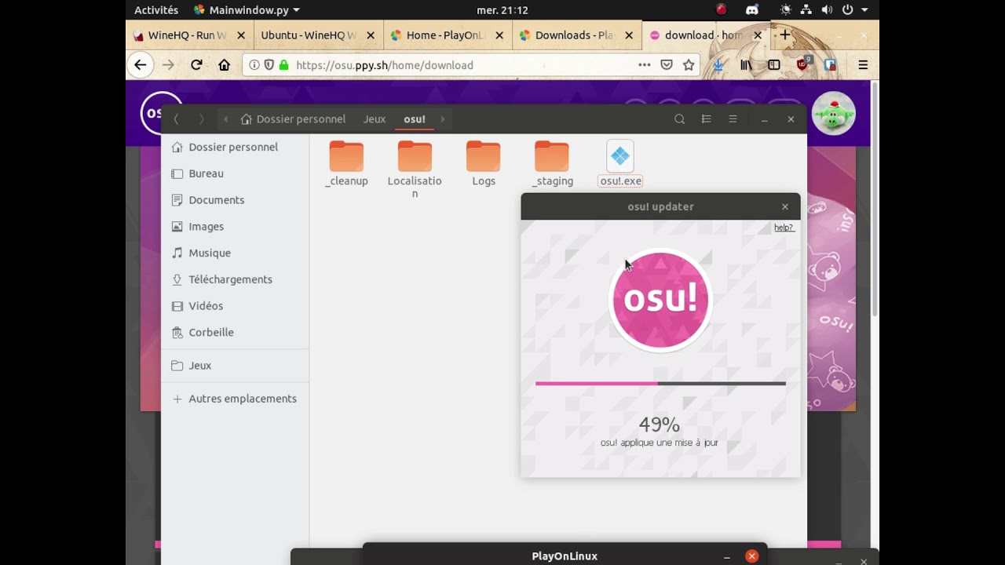Viewport: 1005px width, 565px height.
Task: Open Firefox downloads panel
Action: 718,65
